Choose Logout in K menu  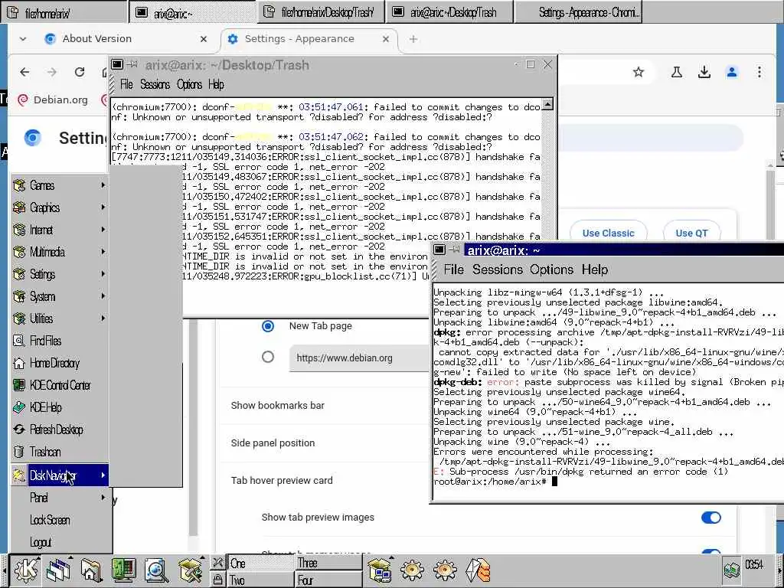(x=60, y=542)
